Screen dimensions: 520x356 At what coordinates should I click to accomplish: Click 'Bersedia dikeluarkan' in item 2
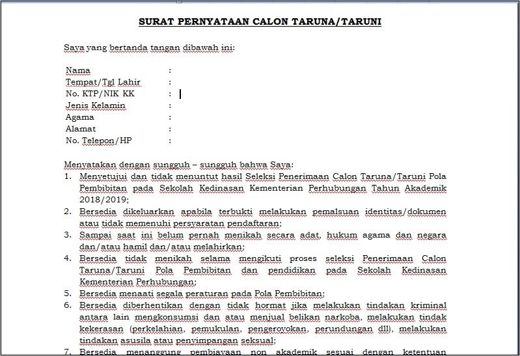click(127, 212)
